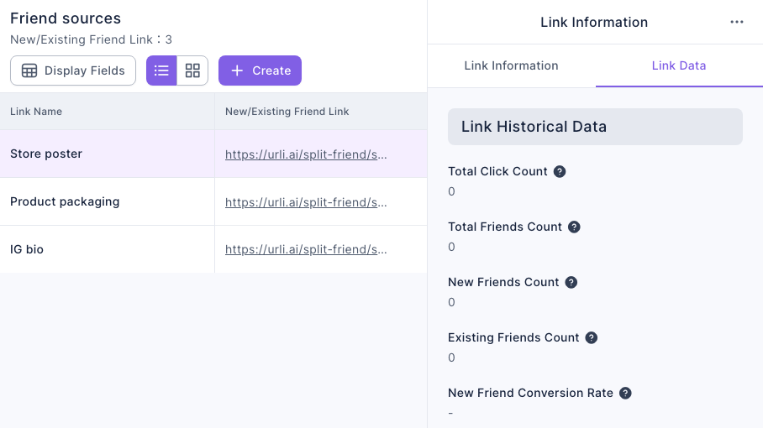Open the Product packaging friend link URL
Screen dimensions: 763x428
tap(306, 202)
